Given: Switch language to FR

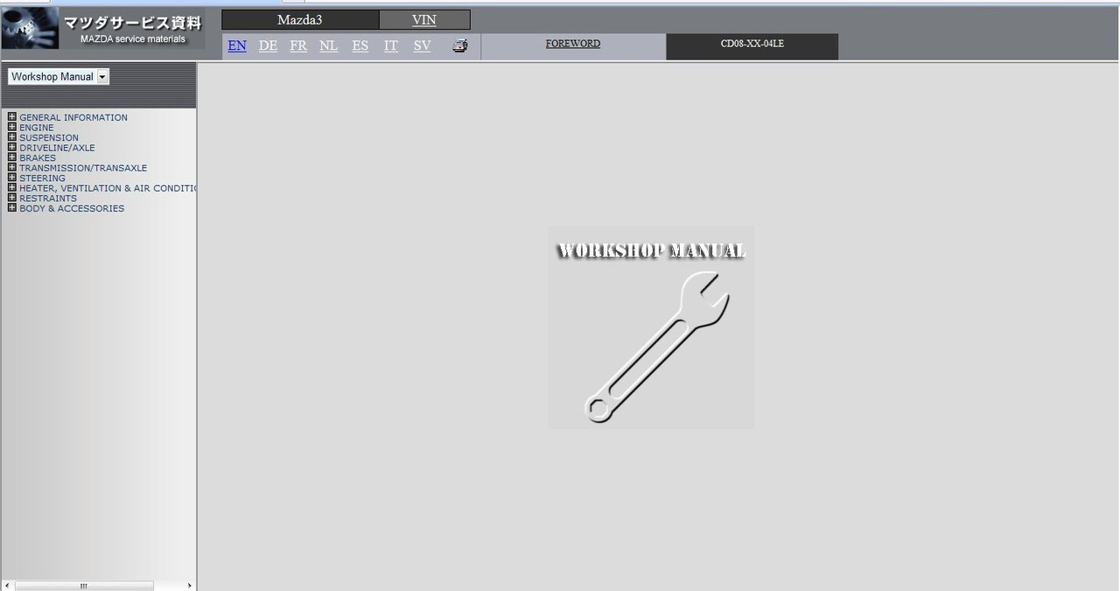Looking at the screenshot, I should tap(298, 45).
